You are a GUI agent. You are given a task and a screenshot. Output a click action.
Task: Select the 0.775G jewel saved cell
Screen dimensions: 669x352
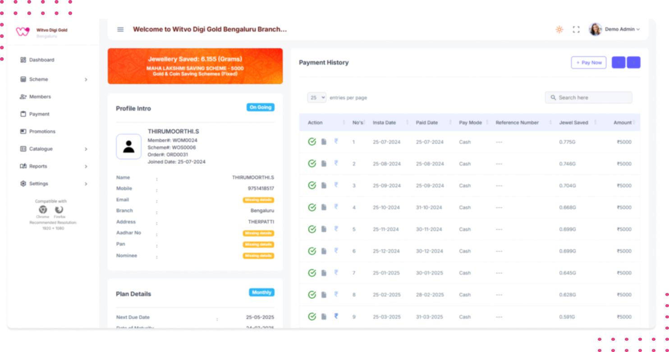click(567, 142)
